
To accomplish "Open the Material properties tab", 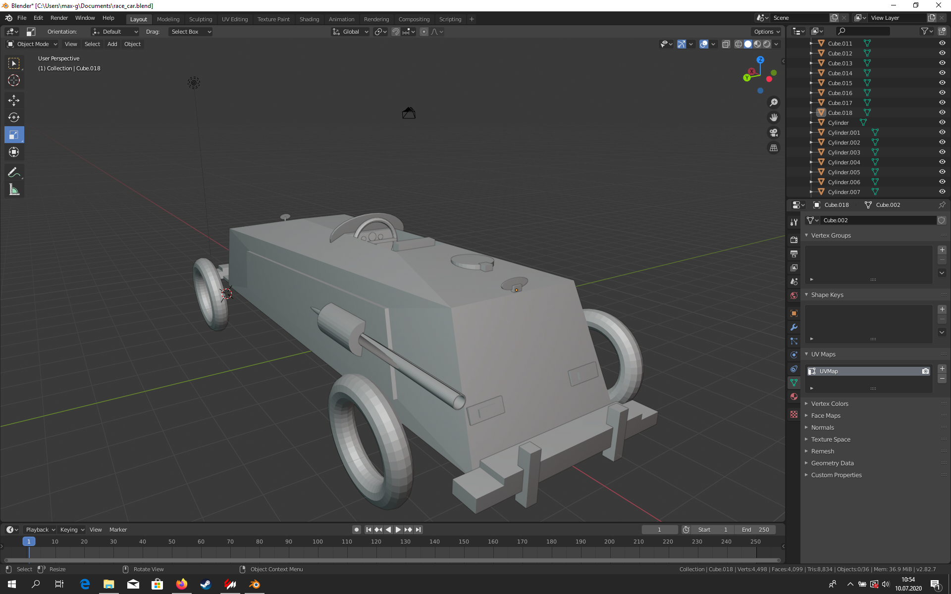I will pos(794,396).
